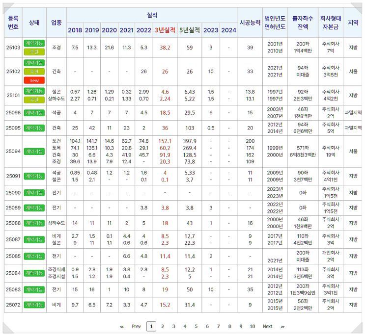Image resolution: width=365 pixels, height=336 pixels.
Task: Click the 계약가능 badge for 25083
Action: pyautogui.click(x=34, y=289)
